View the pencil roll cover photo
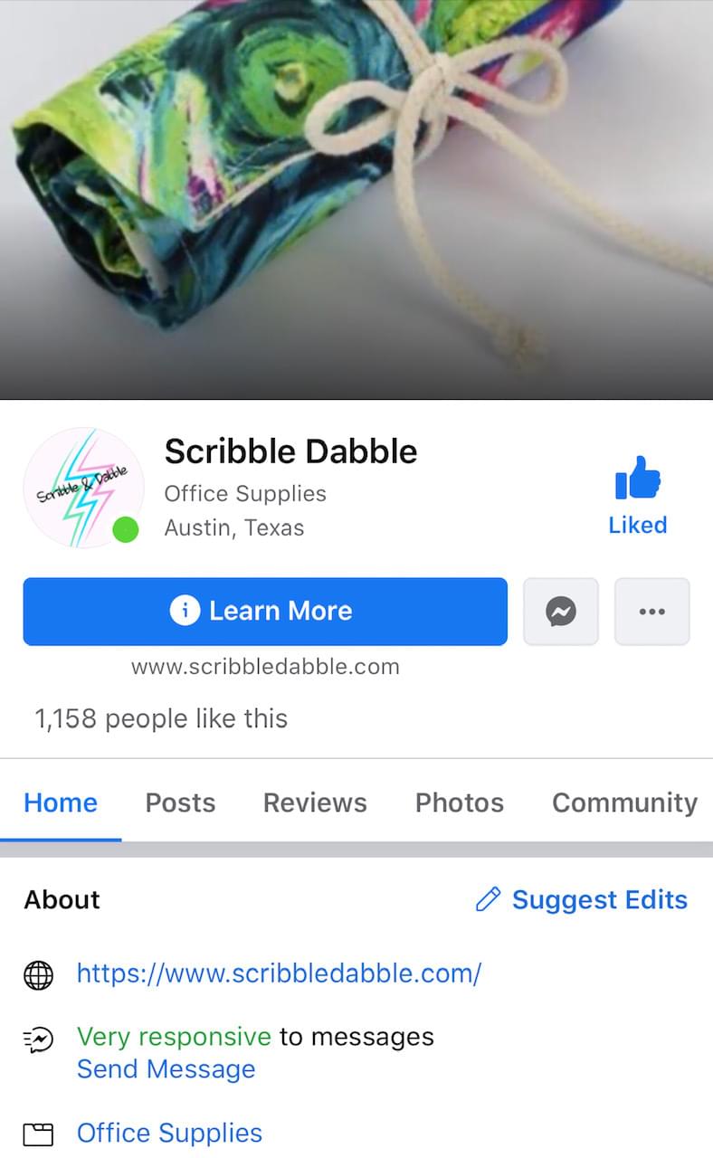The height and width of the screenshot is (1158, 713). point(356,199)
